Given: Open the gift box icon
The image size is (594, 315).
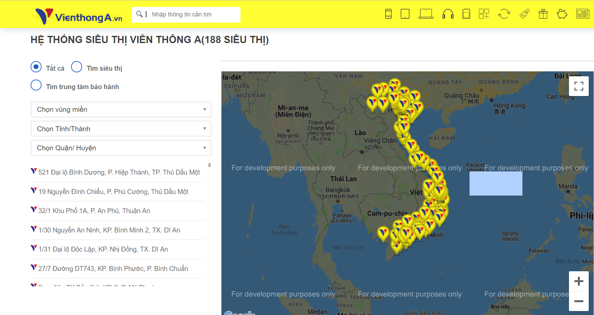Looking at the screenshot, I should pyautogui.click(x=543, y=14).
